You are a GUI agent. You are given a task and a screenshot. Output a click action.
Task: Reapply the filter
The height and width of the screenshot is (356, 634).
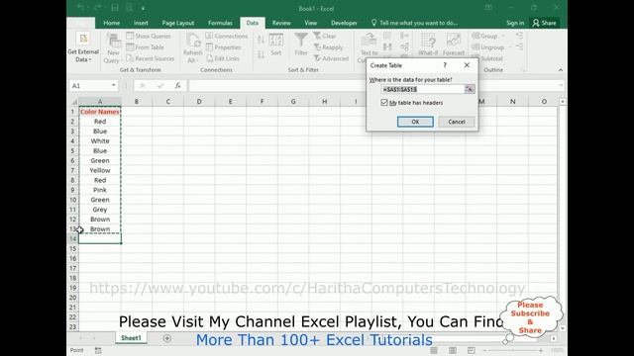328,47
